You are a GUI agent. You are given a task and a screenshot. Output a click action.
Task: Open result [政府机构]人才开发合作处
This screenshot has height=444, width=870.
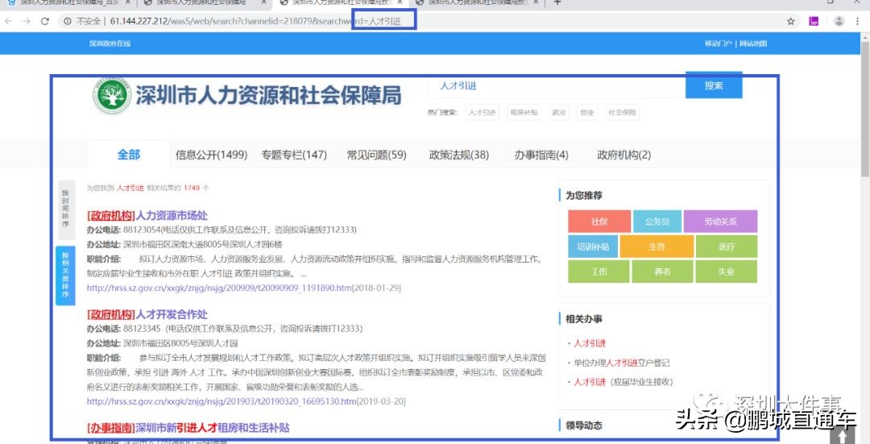(x=147, y=315)
